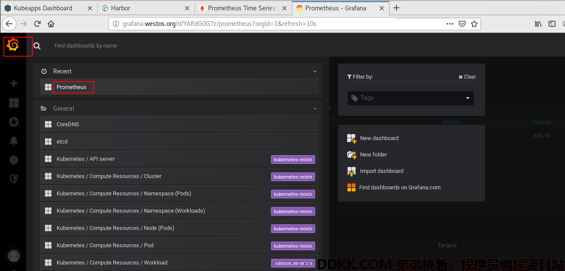Click Find dashboards on Grafana.com link

[x=400, y=188]
